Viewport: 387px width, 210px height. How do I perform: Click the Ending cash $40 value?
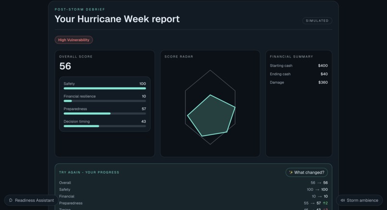tap(324, 74)
